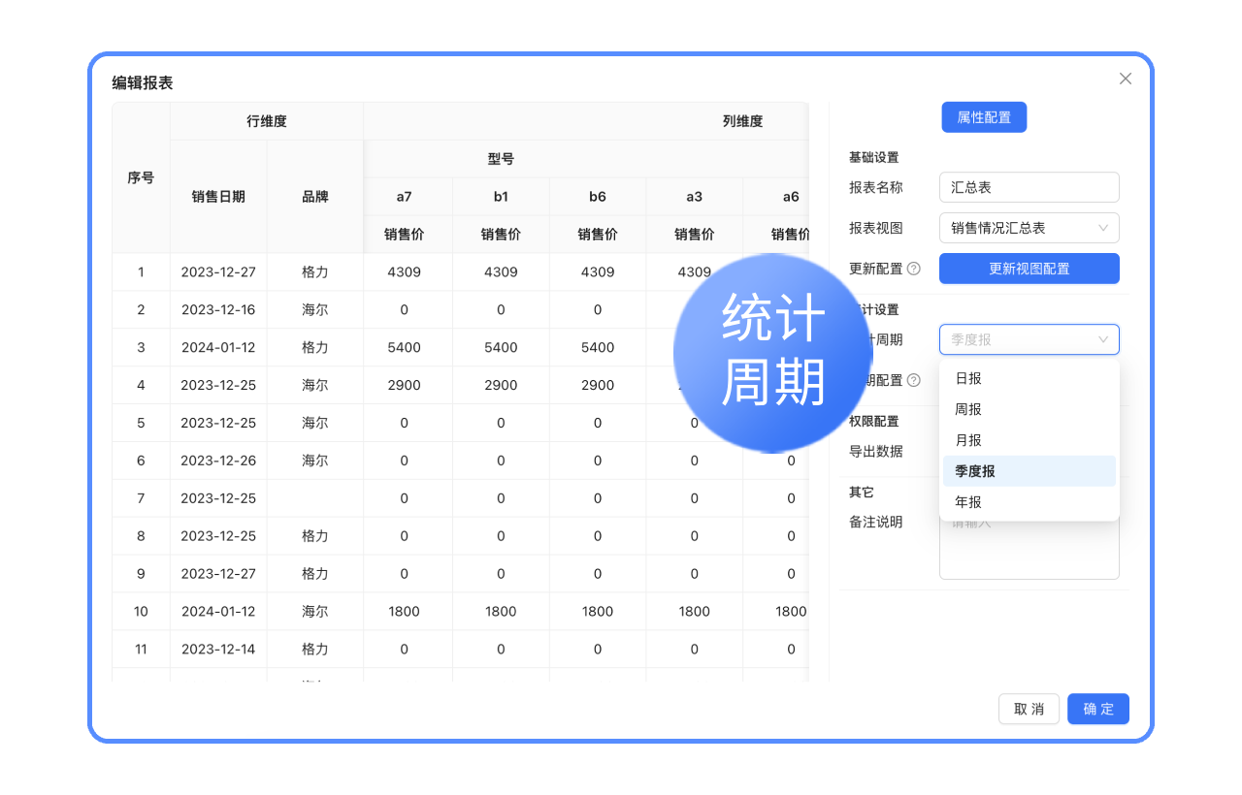
Task: Open the 销售情况汇总表 view selector
Action: point(1019,228)
